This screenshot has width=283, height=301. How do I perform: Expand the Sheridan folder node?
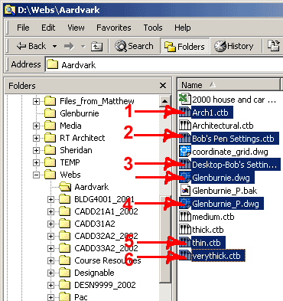[x=36, y=150]
